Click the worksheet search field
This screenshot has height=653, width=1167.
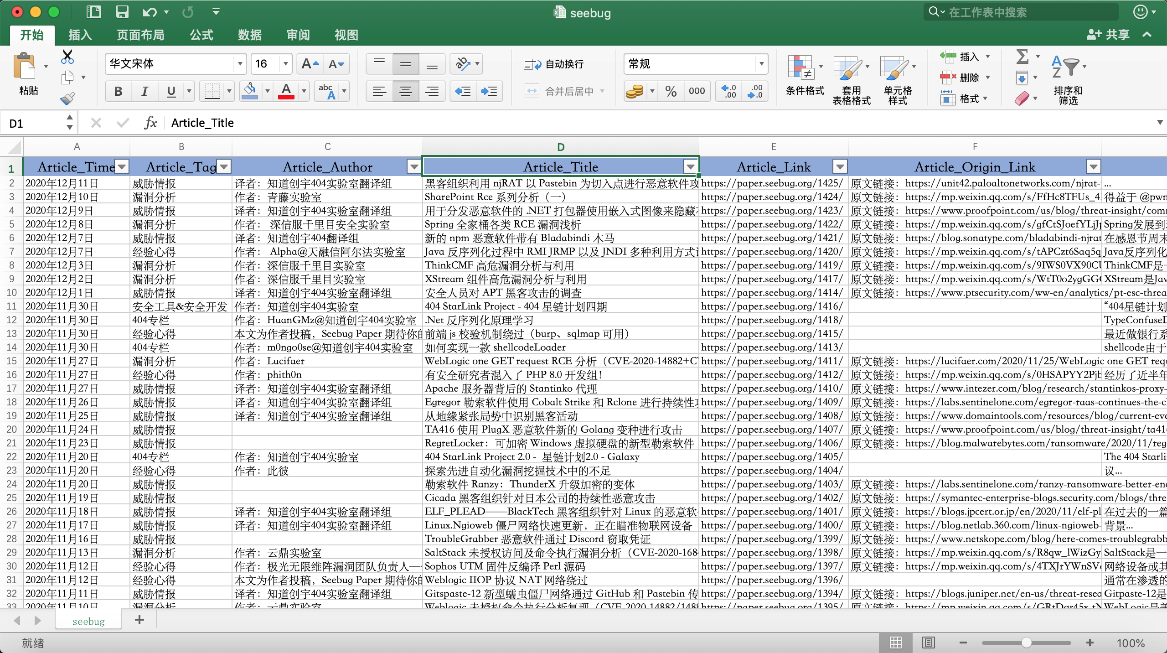[x=1021, y=12]
